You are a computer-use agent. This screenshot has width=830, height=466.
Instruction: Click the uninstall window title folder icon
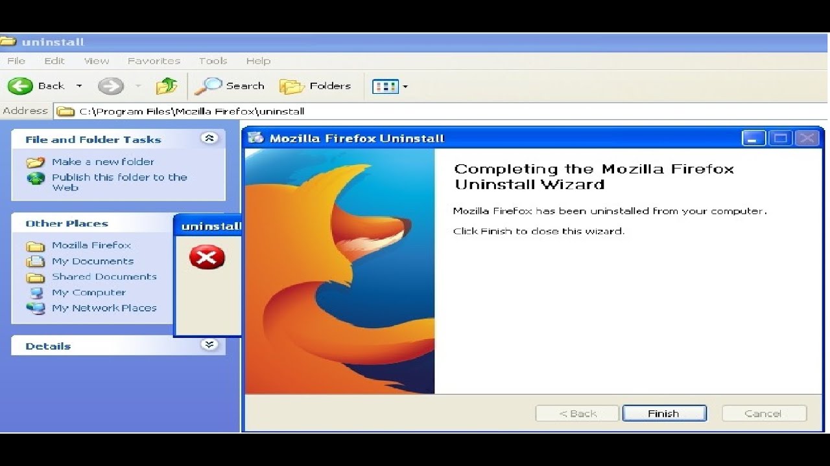(8, 42)
